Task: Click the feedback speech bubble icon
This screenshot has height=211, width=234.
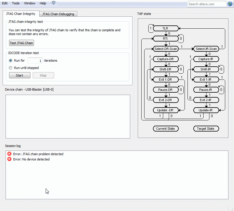Action: 53,3
